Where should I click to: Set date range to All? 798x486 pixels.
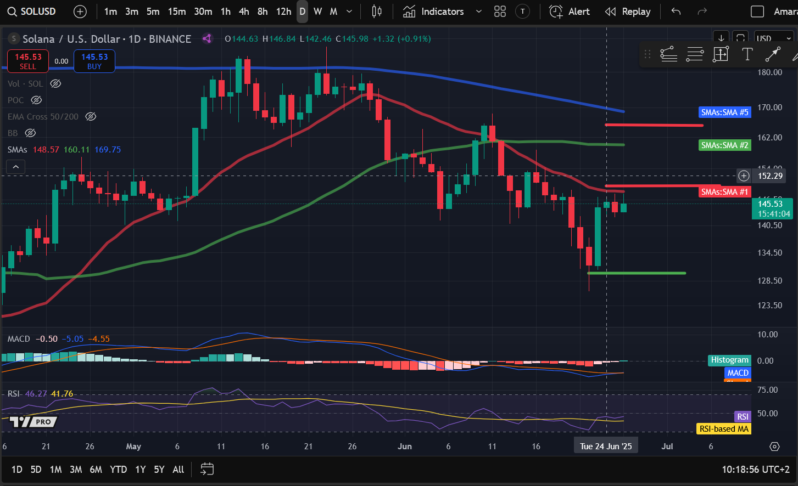point(178,469)
